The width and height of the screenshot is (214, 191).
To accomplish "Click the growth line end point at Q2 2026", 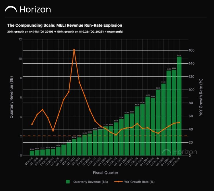I will (179, 123).
